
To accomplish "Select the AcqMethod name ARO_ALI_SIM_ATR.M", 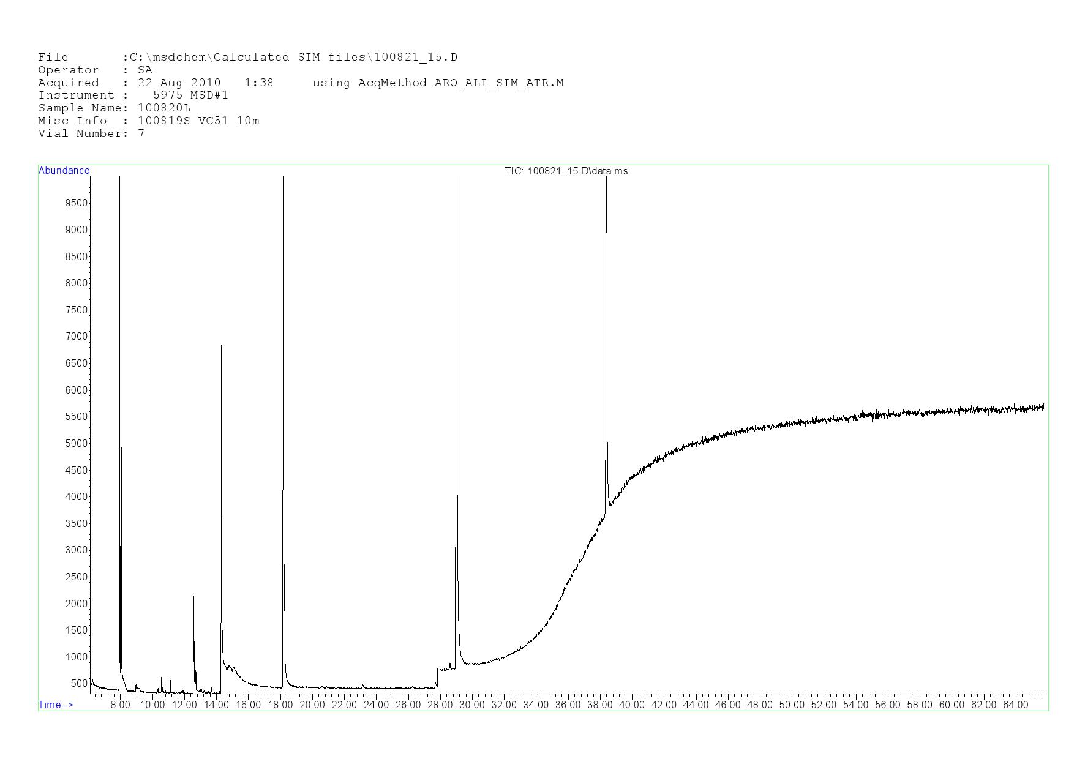I will coord(498,83).
